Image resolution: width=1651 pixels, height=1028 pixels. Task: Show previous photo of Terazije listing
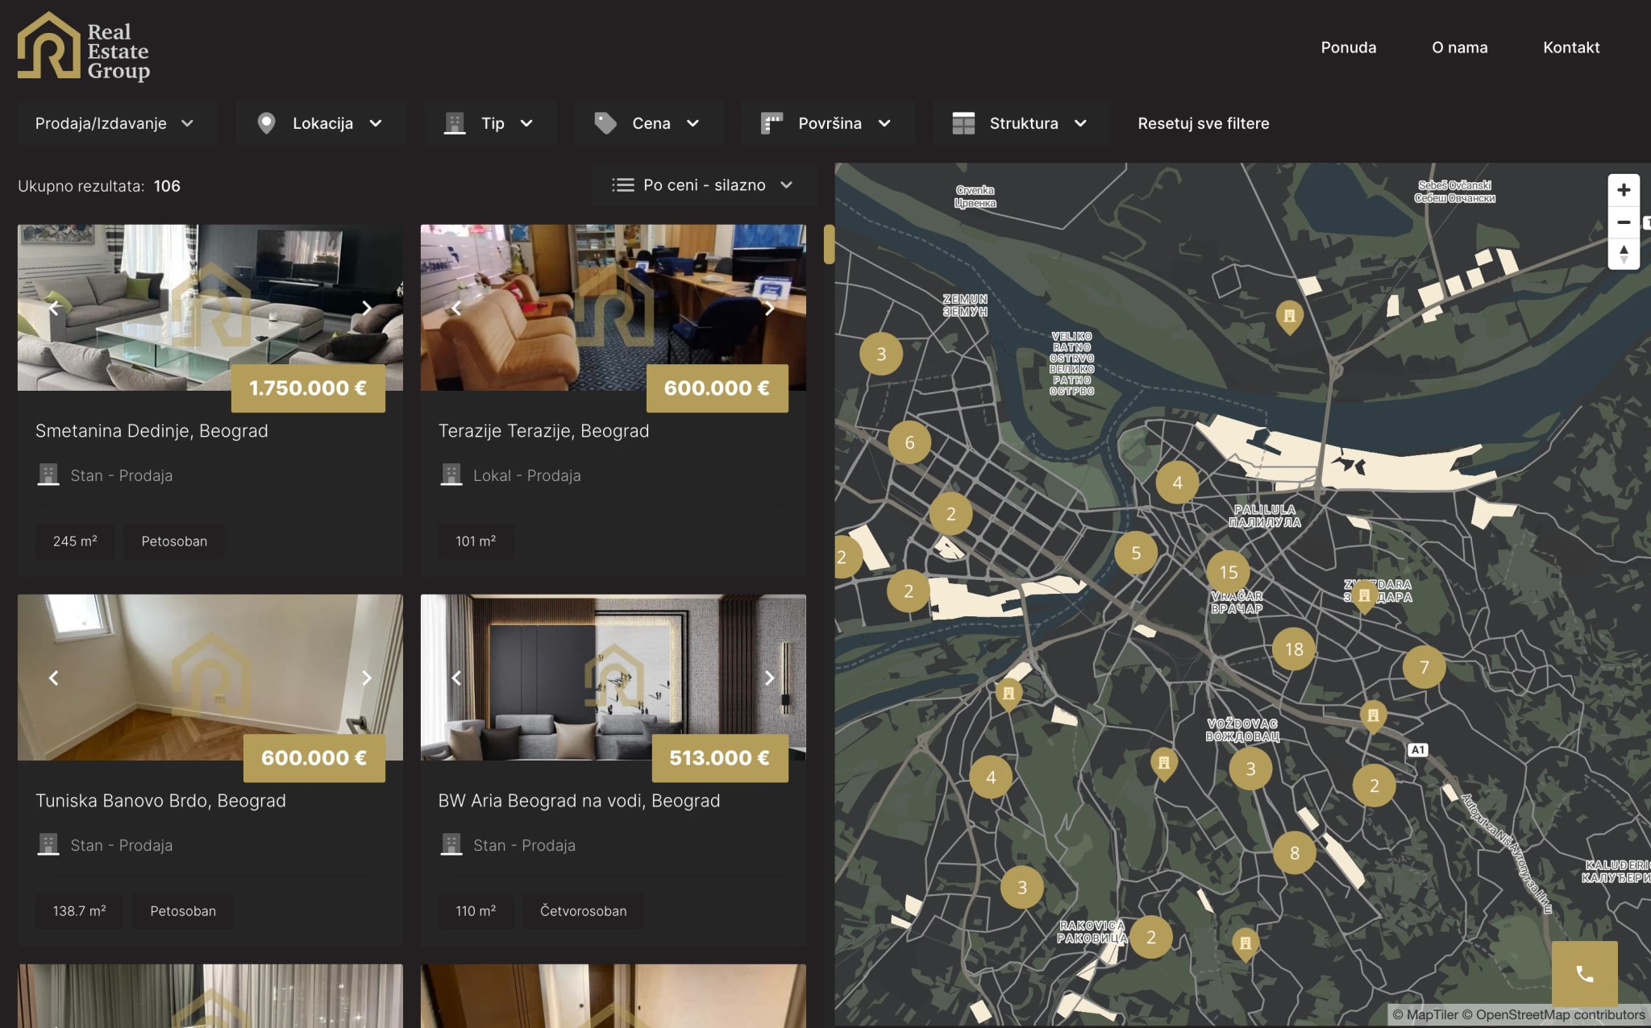click(x=456, y=308)
